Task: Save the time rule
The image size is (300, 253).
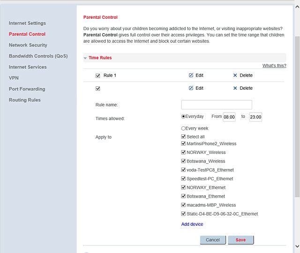Action: 240,240
